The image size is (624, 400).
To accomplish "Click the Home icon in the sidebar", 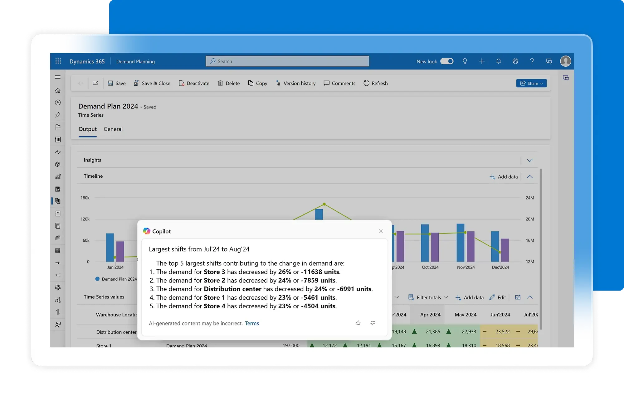I will coord(57,90).
